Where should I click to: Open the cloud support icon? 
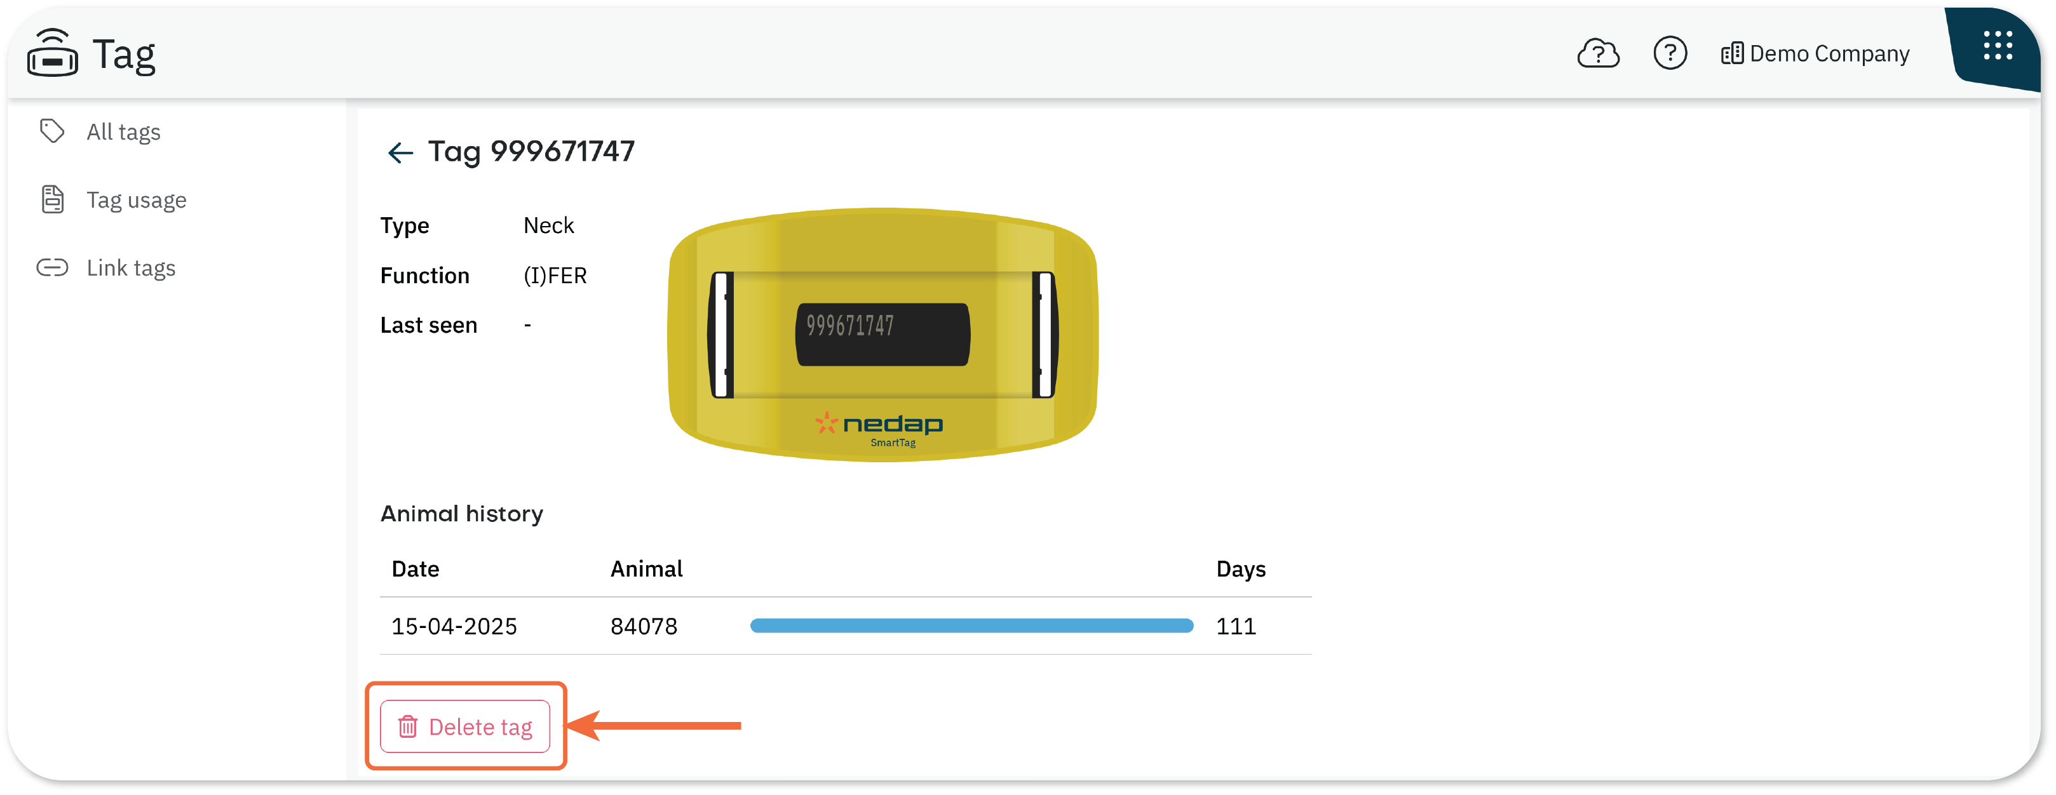(1598, 53)
